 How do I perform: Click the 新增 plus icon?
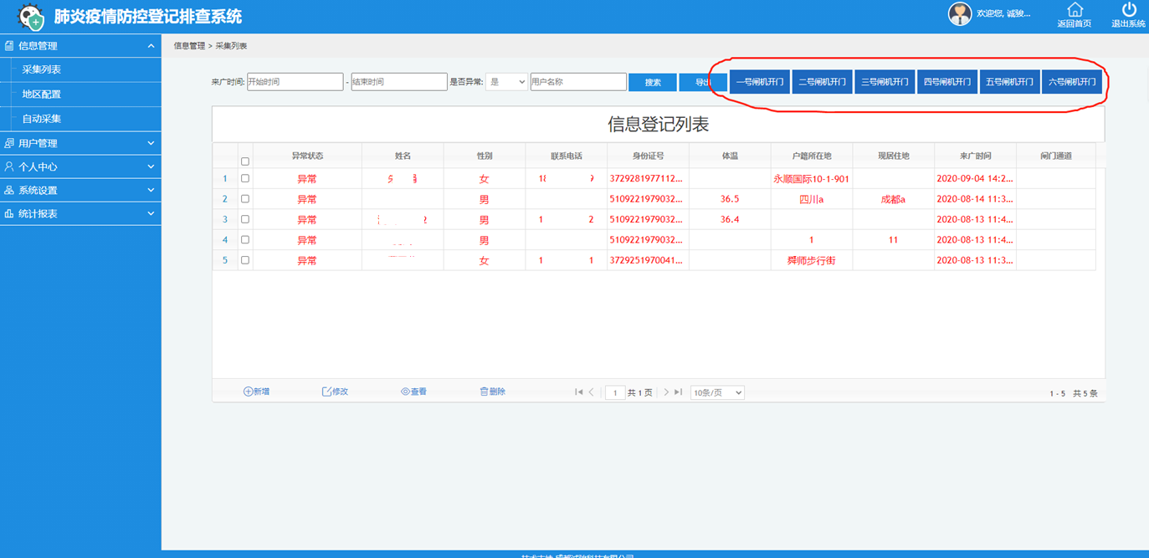click(x=248, y=392)
